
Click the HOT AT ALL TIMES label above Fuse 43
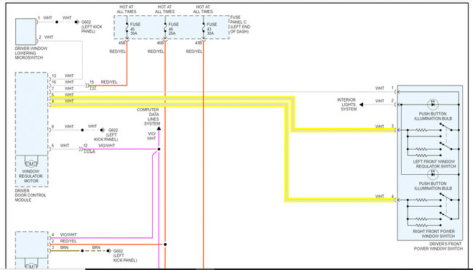[x=203, y=9]
